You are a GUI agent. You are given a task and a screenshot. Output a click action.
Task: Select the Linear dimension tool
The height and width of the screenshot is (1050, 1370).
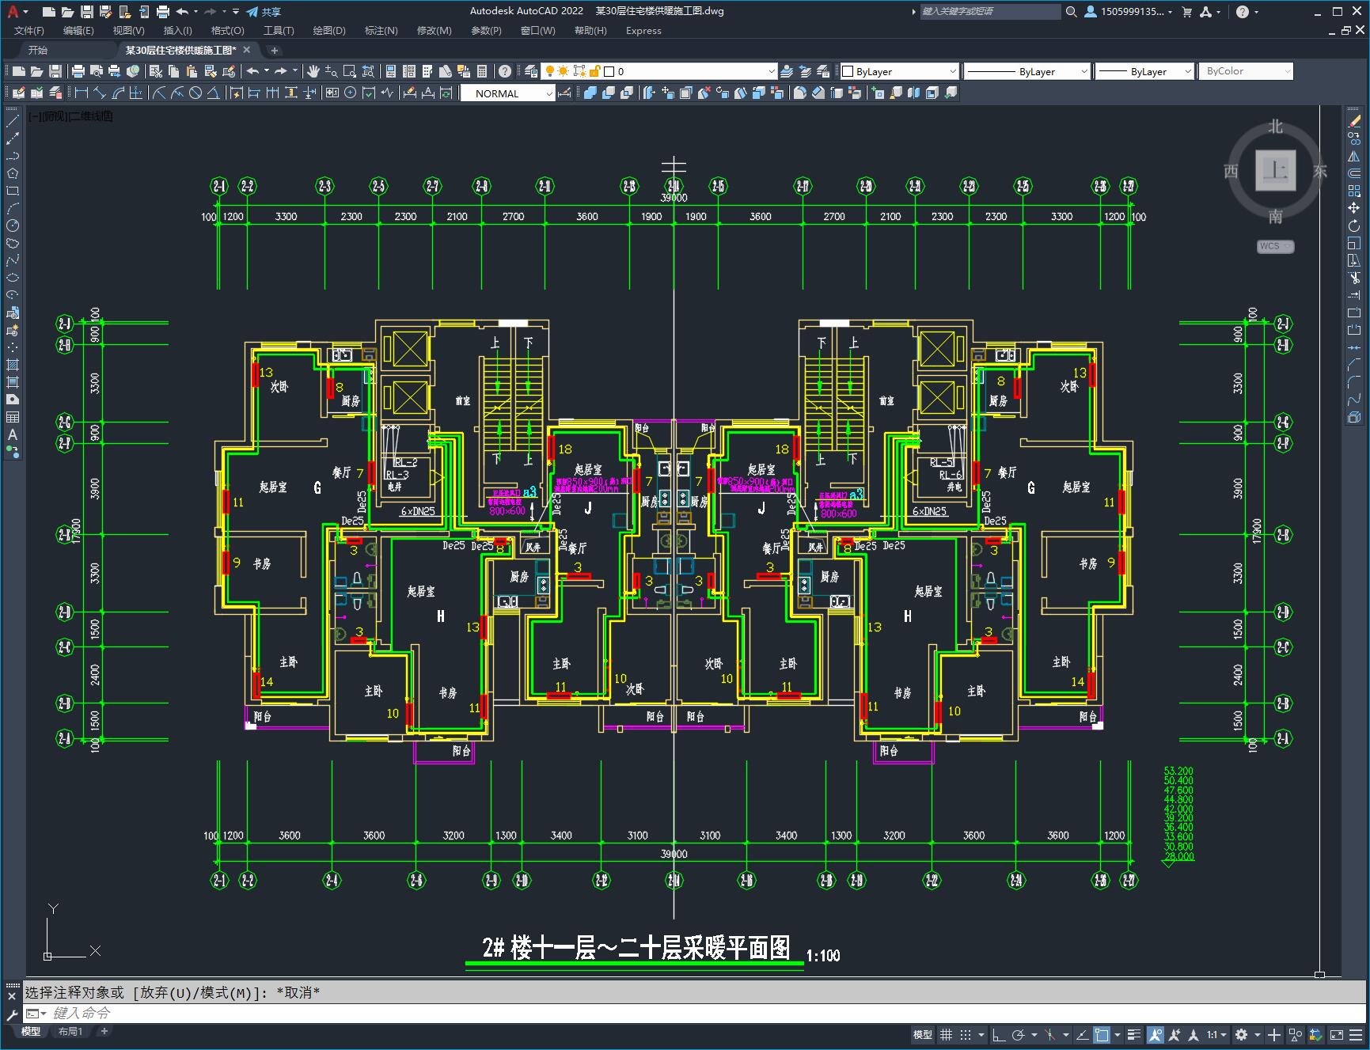click(81, 93)
